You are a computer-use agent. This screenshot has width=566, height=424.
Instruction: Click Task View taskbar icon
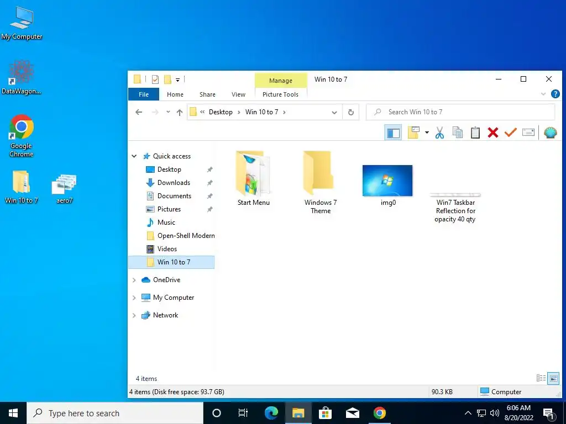click(243, 413)
